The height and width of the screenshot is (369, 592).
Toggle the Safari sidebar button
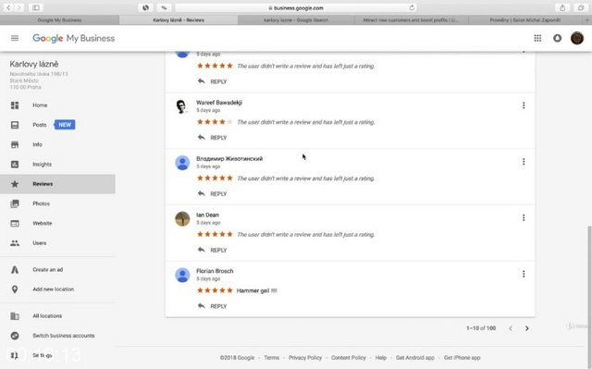35,7
